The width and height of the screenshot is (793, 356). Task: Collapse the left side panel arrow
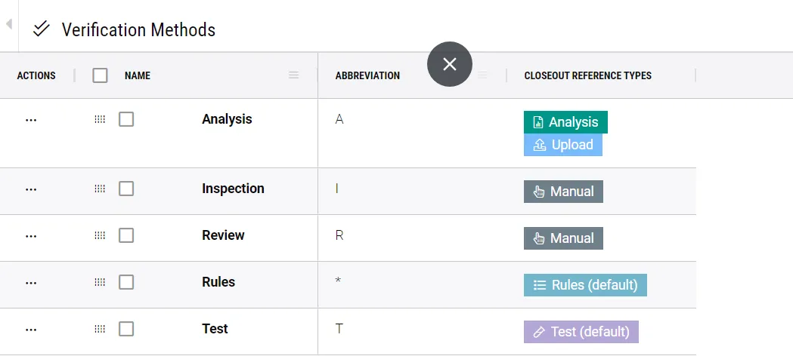click(8, 25)
